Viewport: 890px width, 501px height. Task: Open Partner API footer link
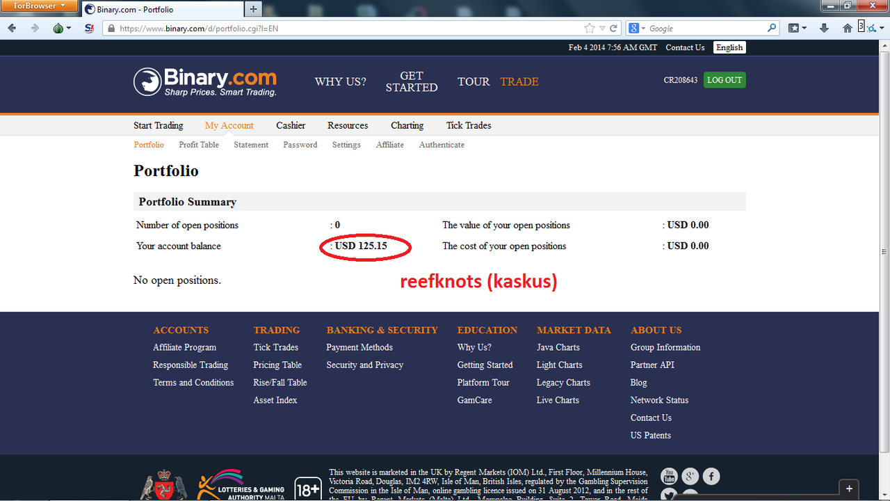(652, 365)
